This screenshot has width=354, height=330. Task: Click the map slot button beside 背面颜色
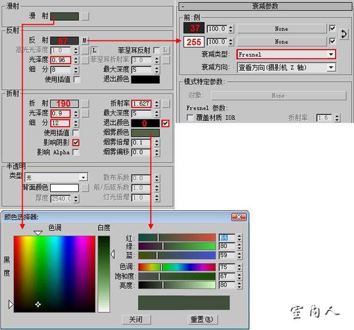(85, 188)
